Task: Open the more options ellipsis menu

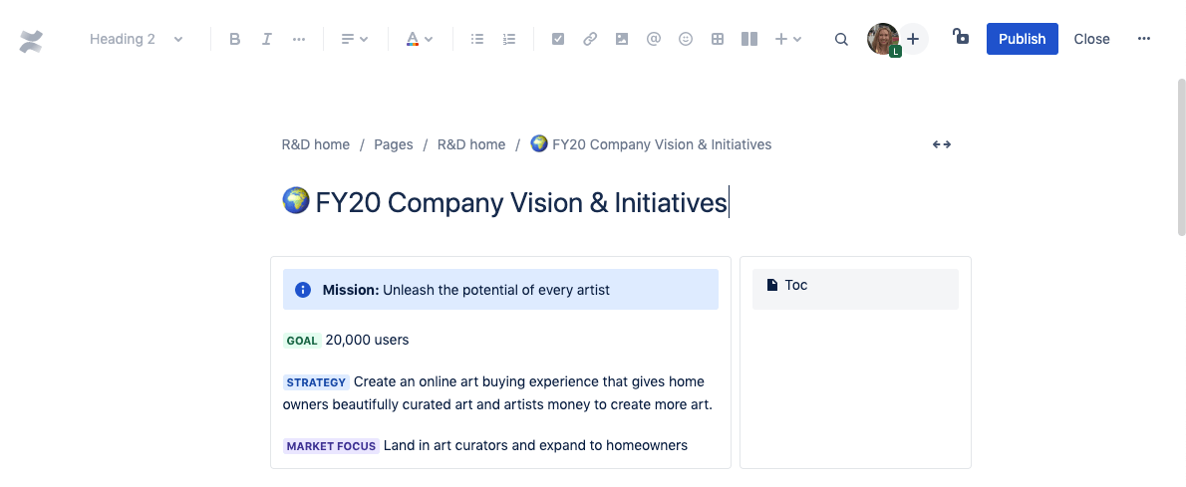Action: point(1144,39)
